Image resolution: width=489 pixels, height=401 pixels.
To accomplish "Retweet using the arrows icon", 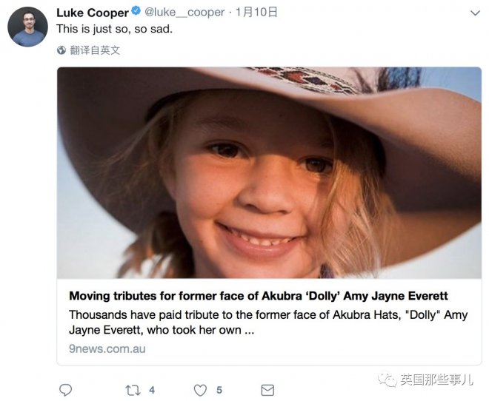I will tap(132, 389).
